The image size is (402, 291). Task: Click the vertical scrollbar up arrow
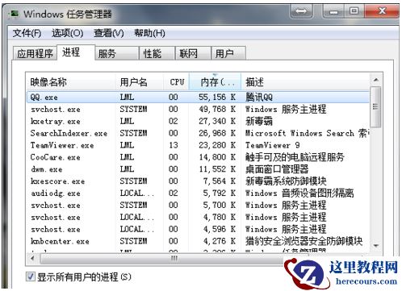376,80
